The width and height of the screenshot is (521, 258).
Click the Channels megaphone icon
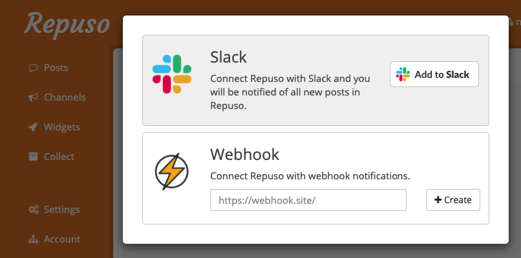tap(33, 97)
